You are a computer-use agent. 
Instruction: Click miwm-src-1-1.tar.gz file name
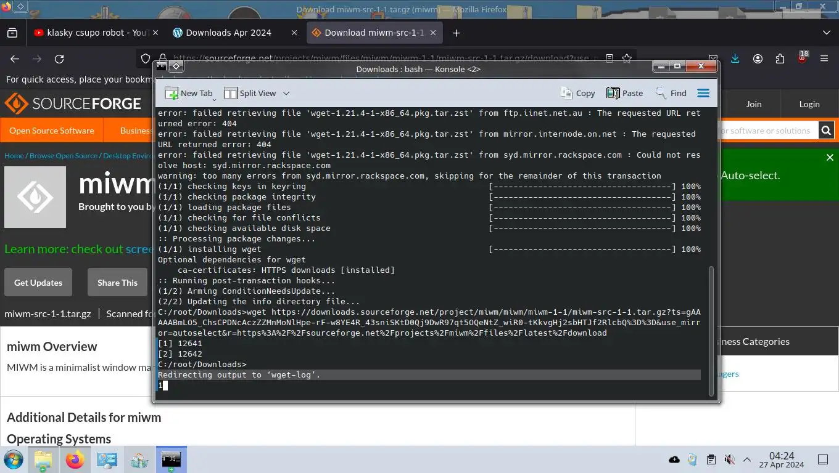point(48,313)
